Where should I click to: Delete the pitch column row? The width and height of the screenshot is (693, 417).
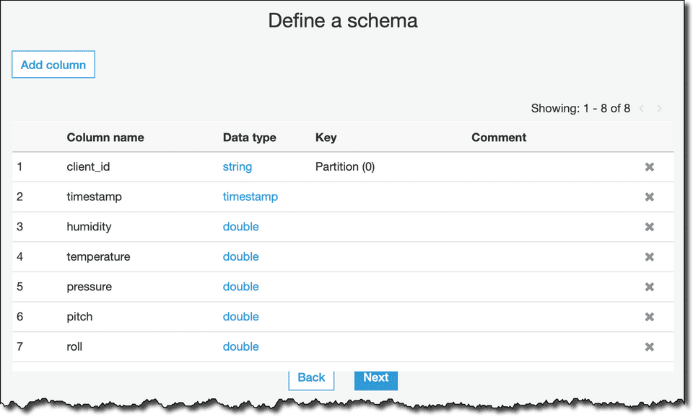pos(649,317)
